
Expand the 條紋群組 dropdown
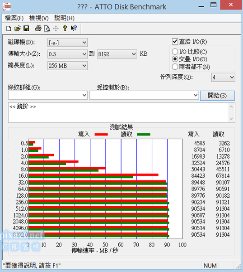point(48,95)
